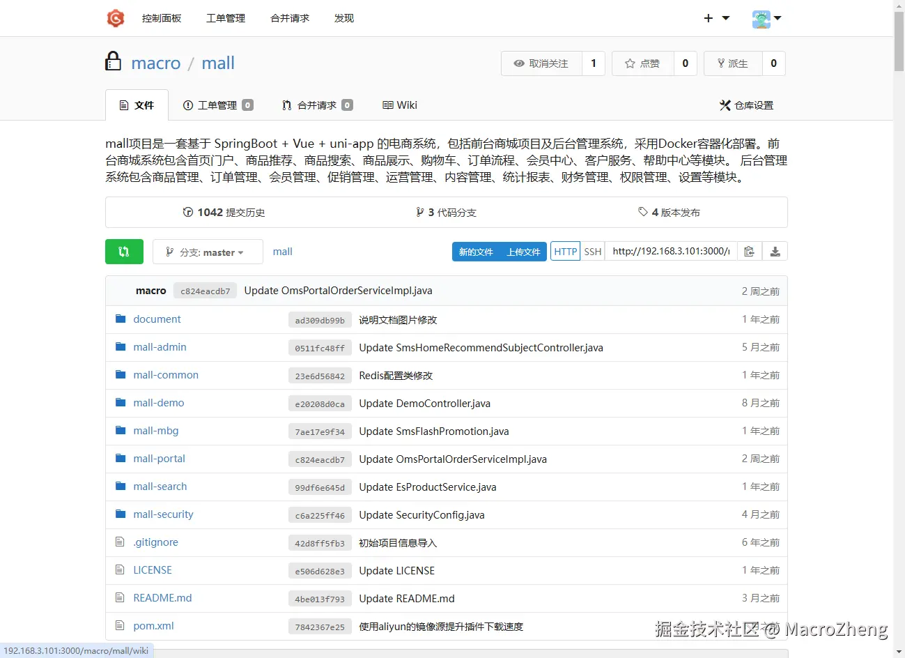Open the mall-demo folder
Screen dimensions: 905x658
click(159, 403)
